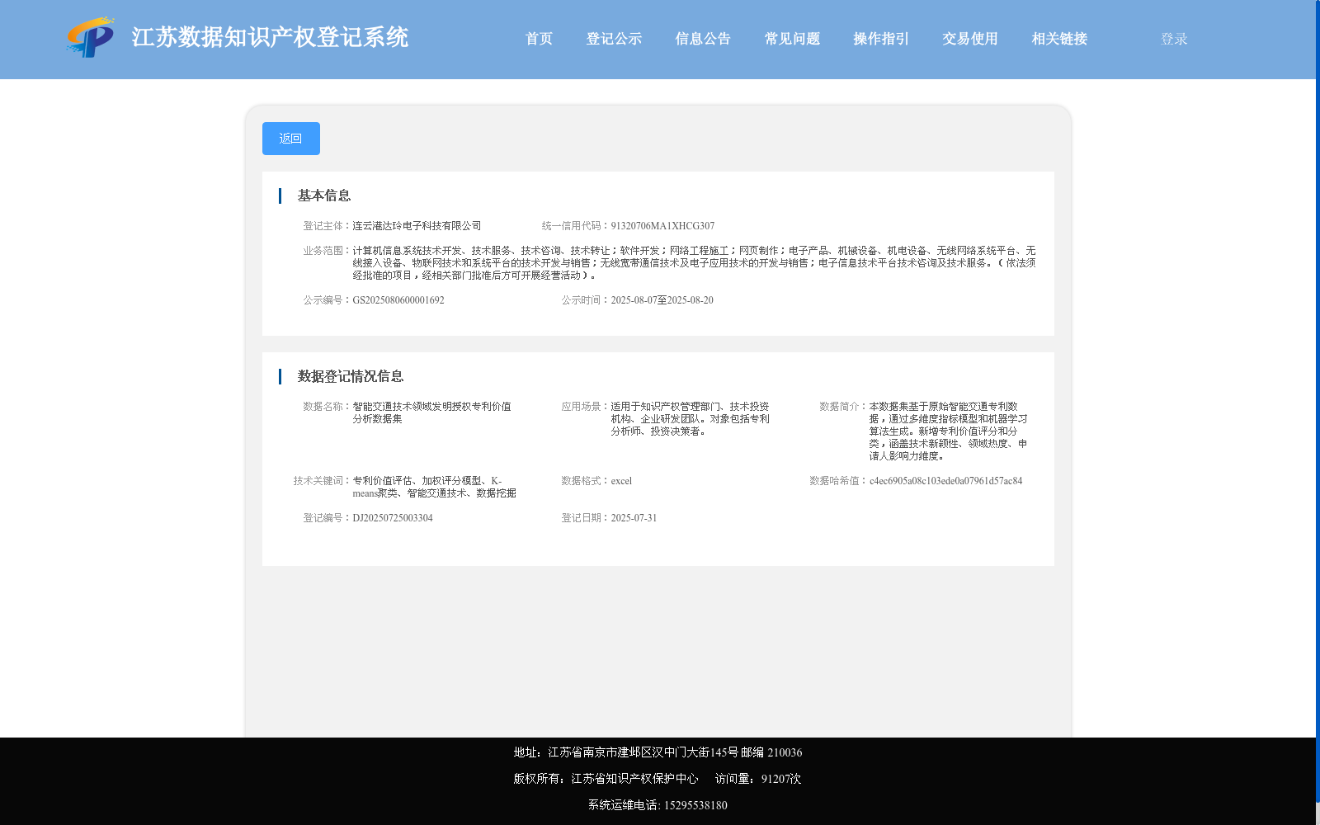Open the 常见问题 menu item

pyautogui.click(x=791, y=38)
